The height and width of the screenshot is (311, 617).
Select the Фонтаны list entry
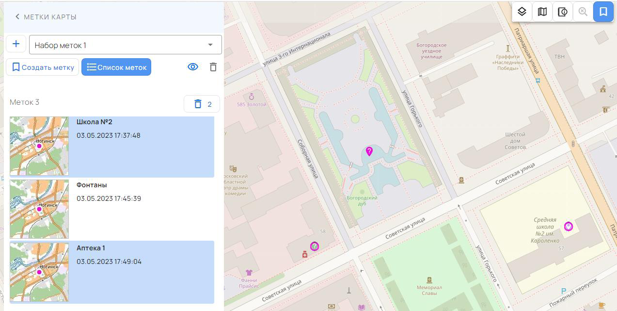(141, 209)
